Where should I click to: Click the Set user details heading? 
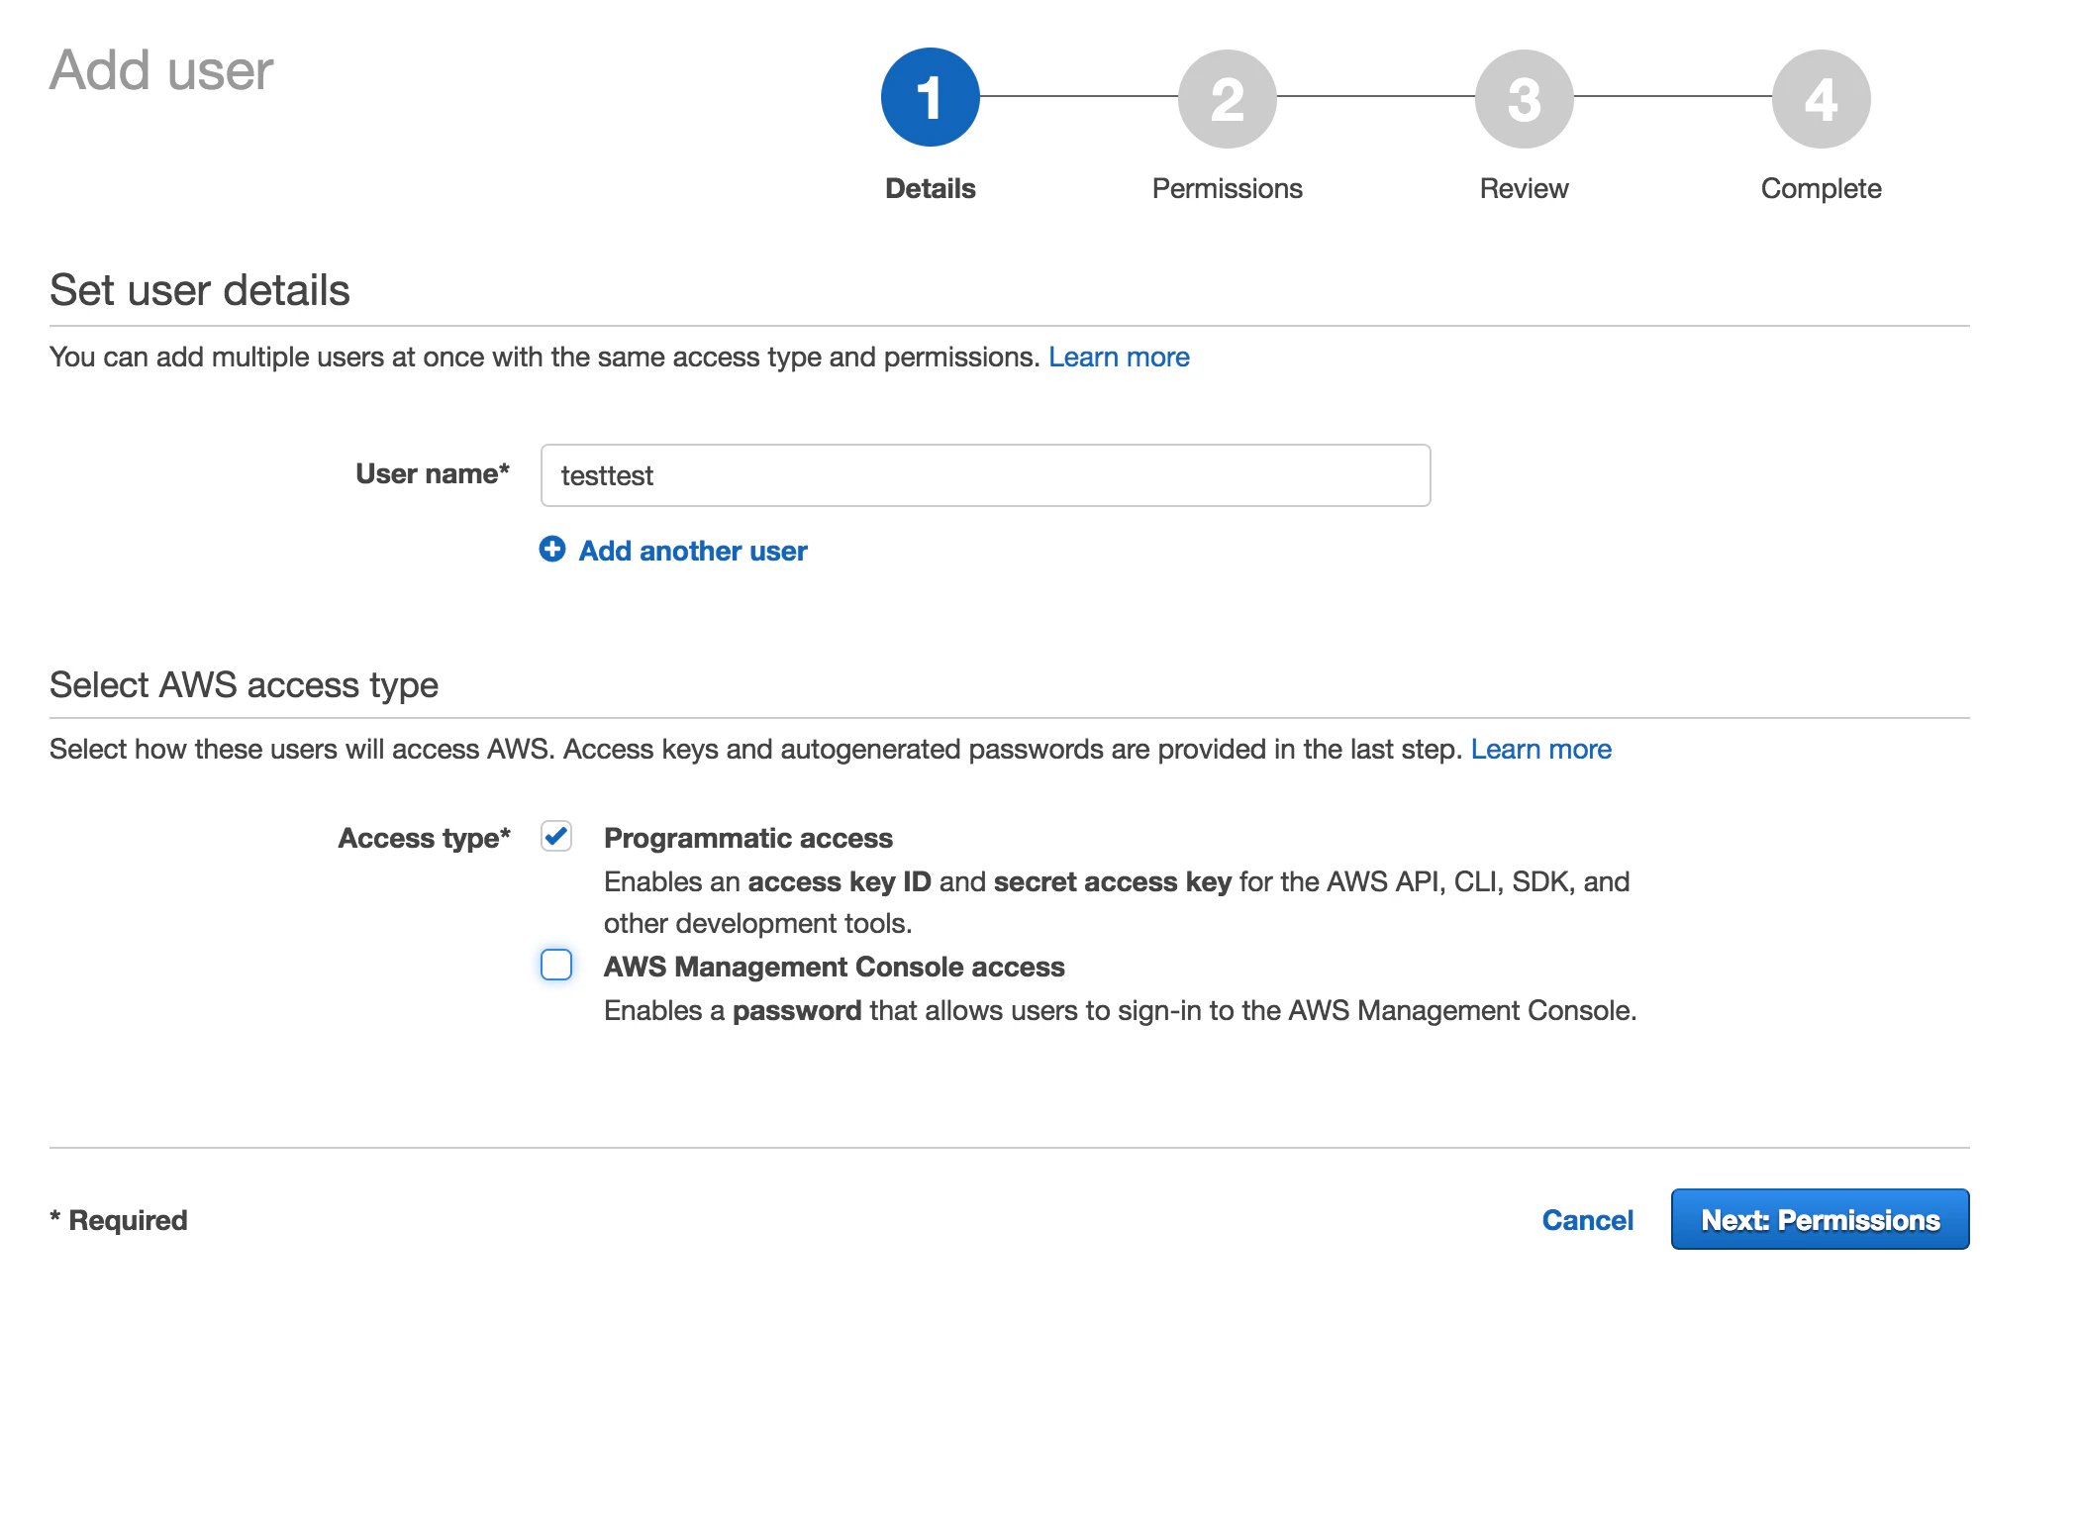[x=200, y=290]
